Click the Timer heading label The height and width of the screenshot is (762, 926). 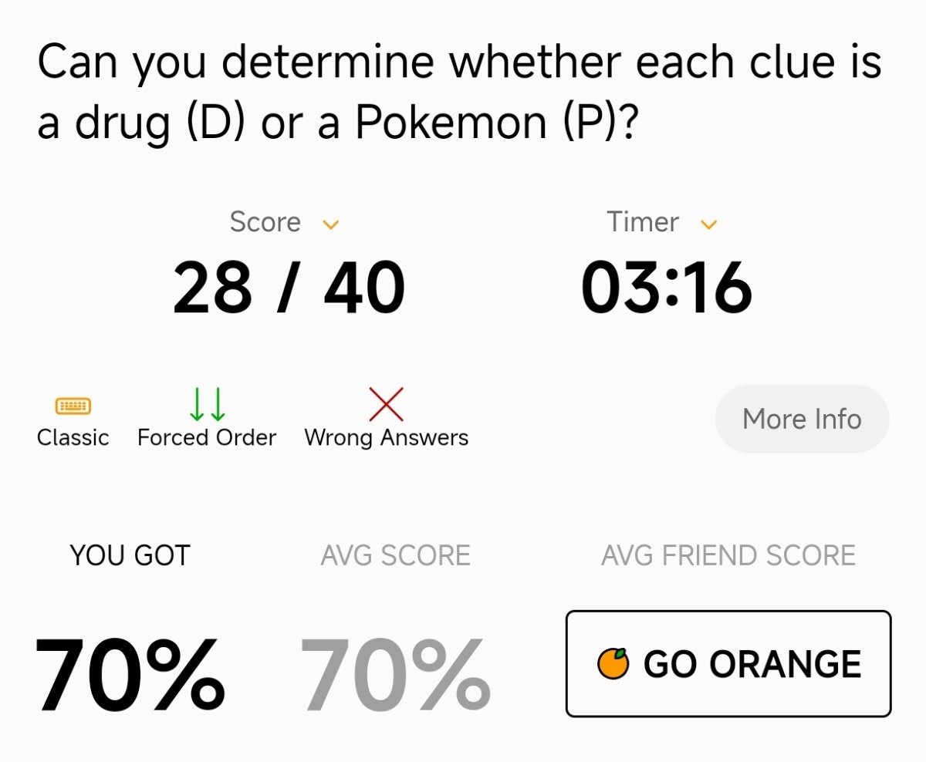pyautogui.click(x=643, y=223)
